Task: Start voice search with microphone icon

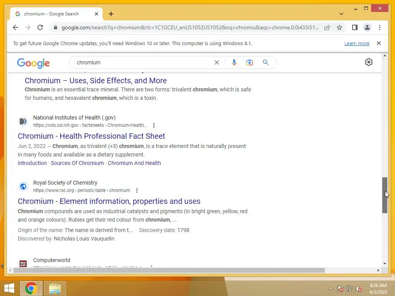Action: [234, 62]
